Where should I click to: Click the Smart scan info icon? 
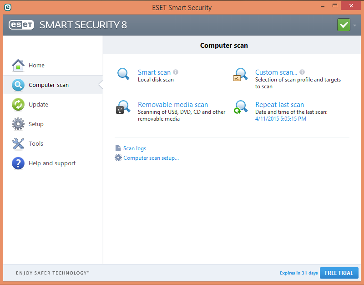pos(176,72)
